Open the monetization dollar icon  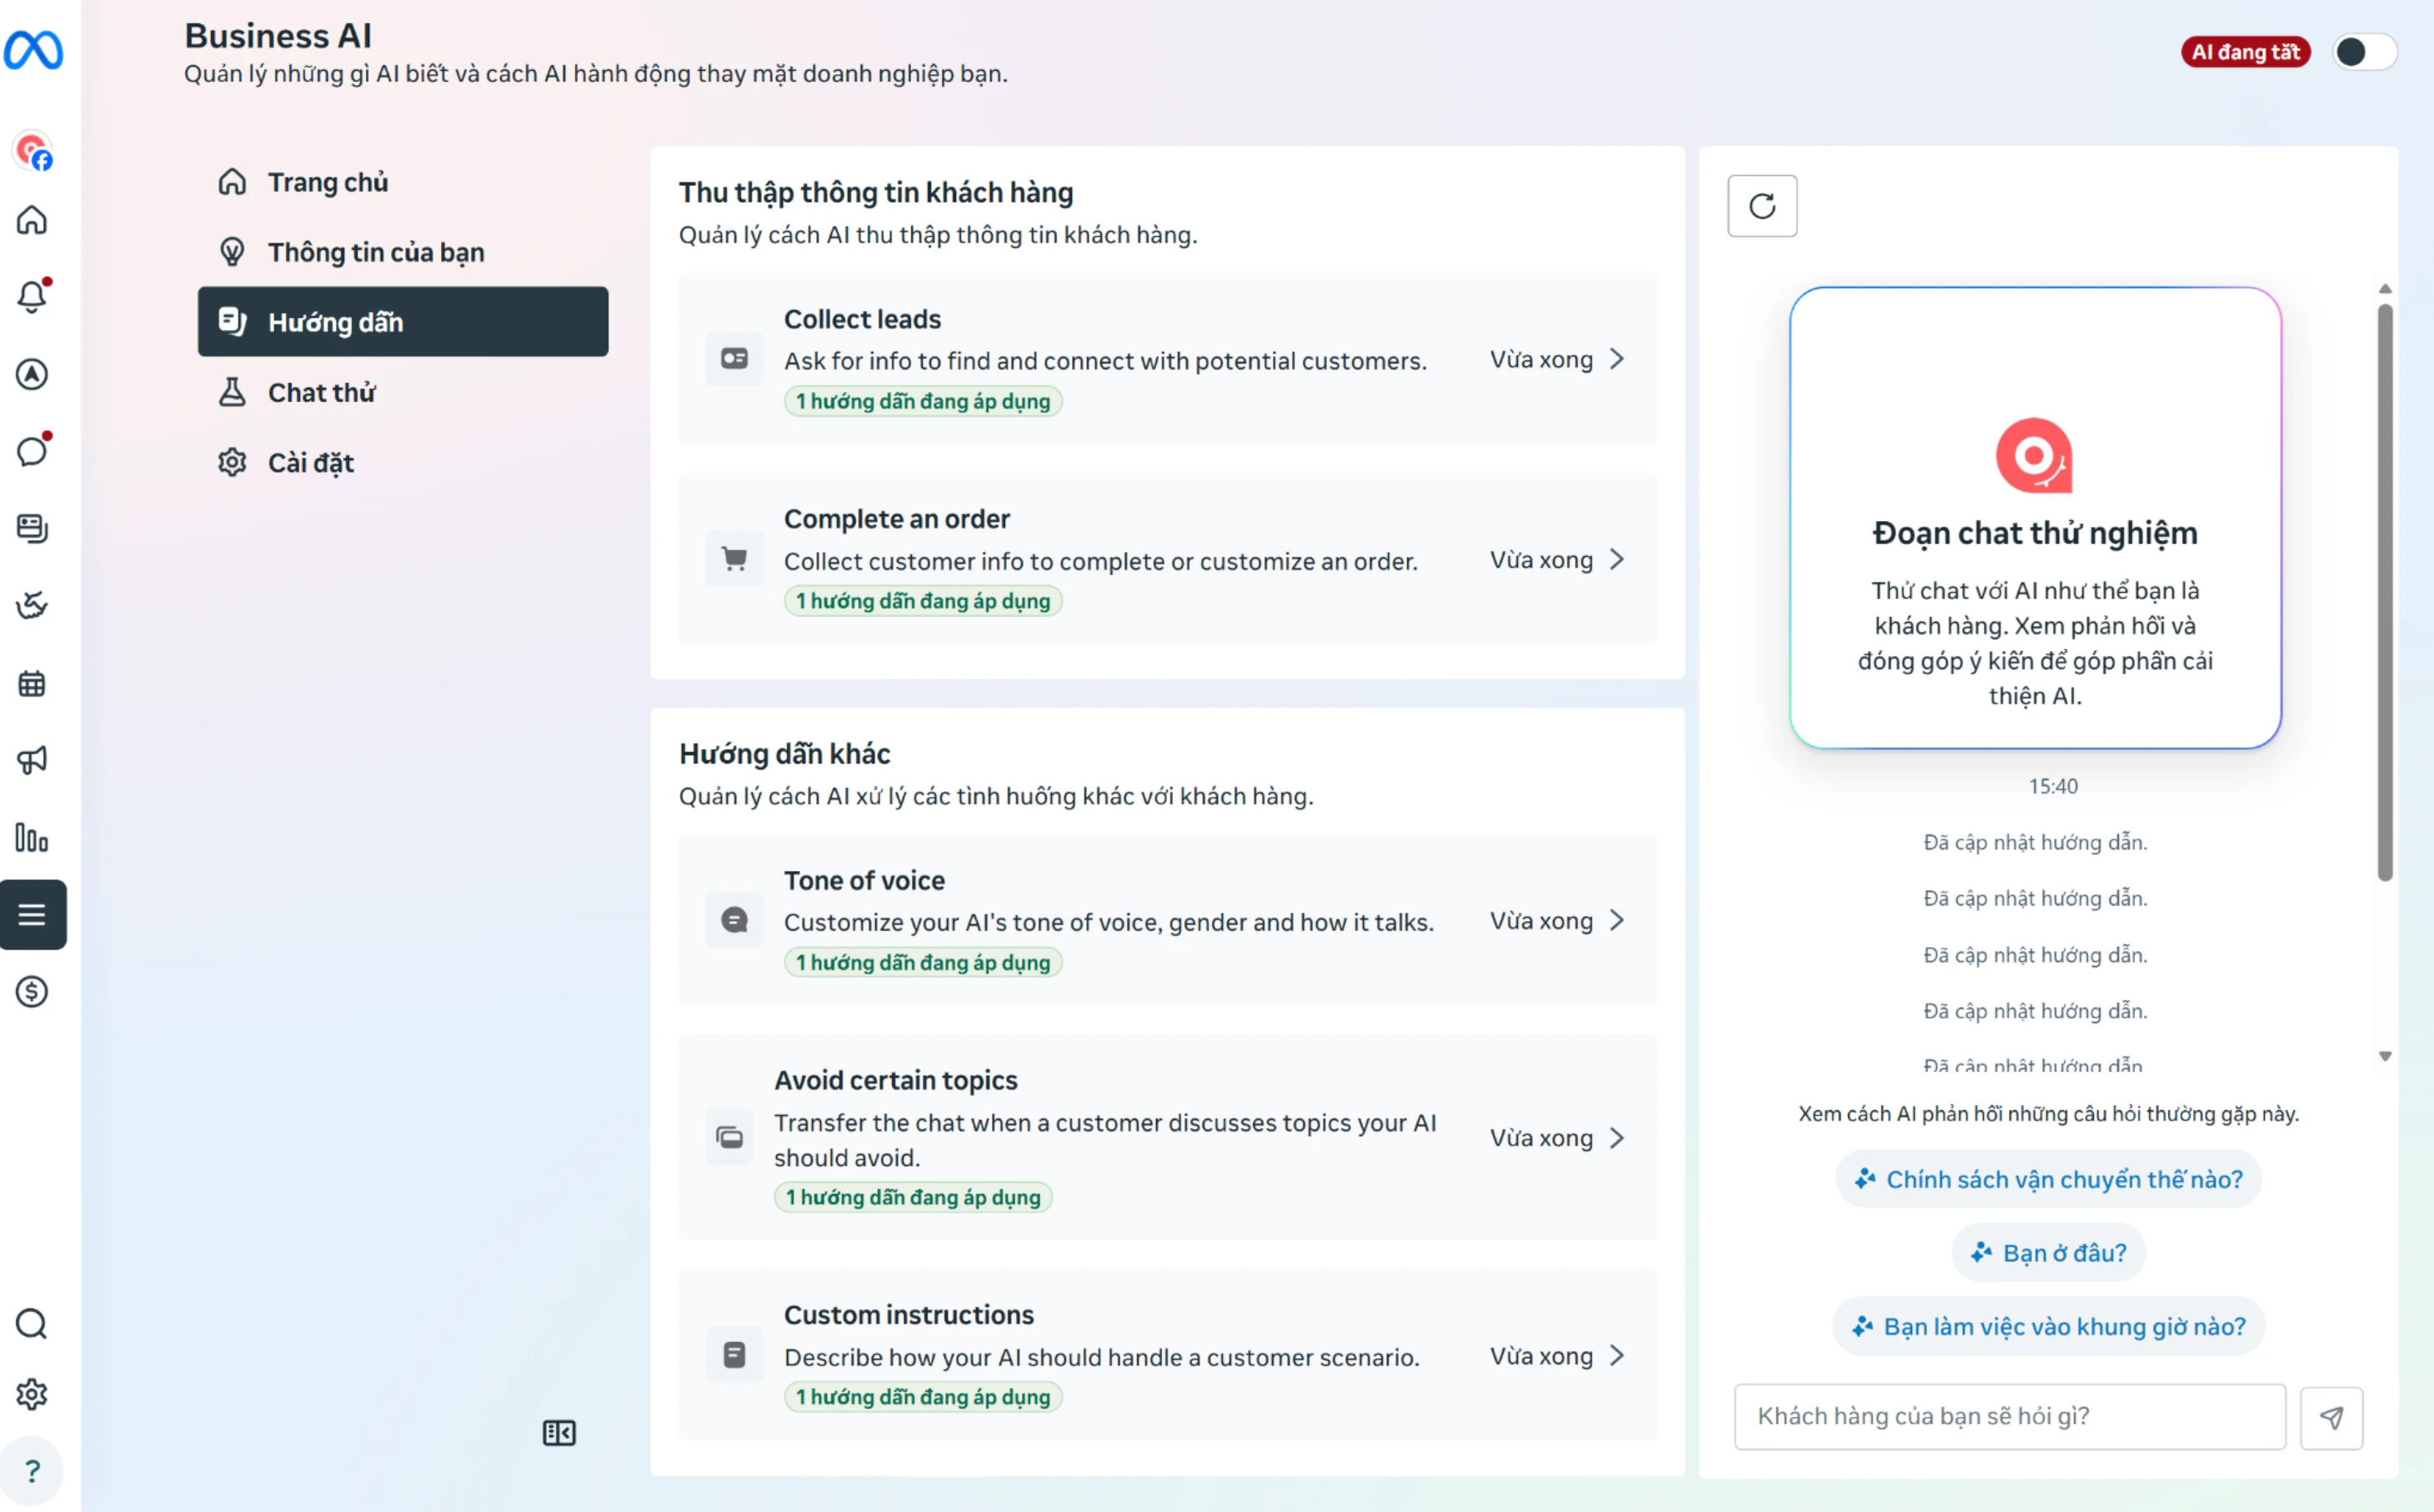tap(32, 991)
